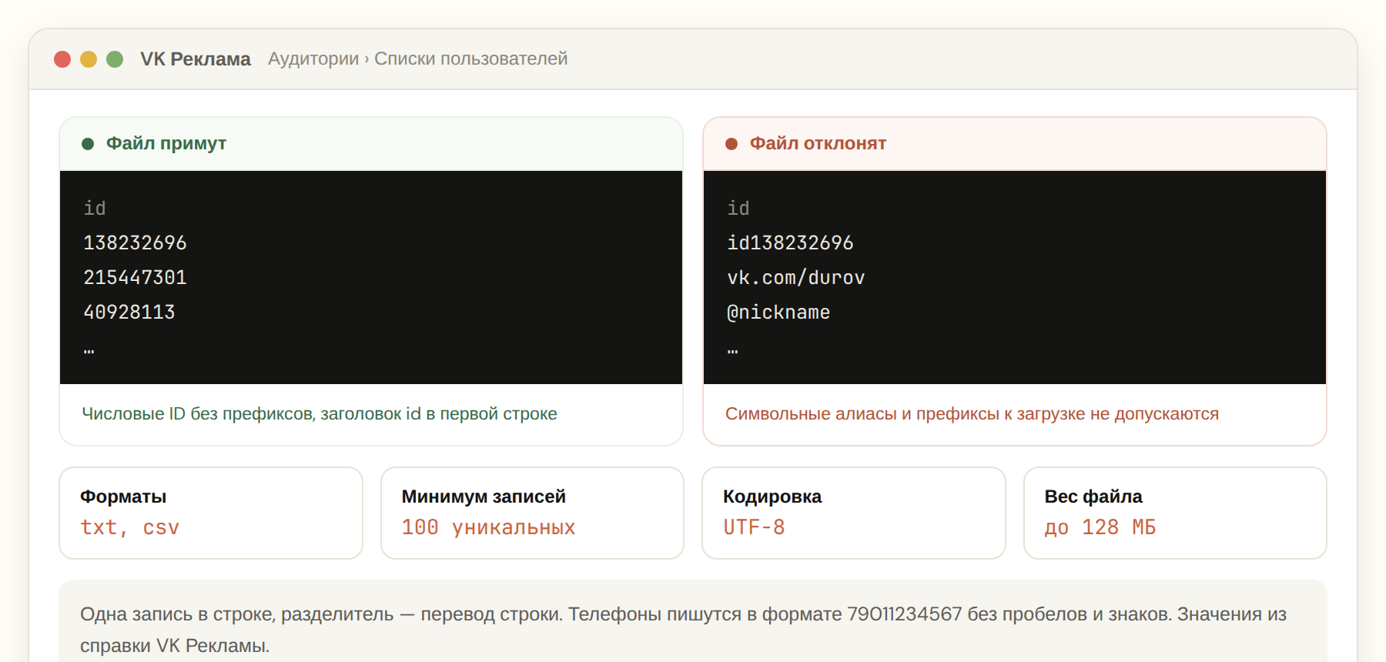Click the до 128 МБ value
The height and width of the screenshot is (662, 1386).
pos(1100,528)
